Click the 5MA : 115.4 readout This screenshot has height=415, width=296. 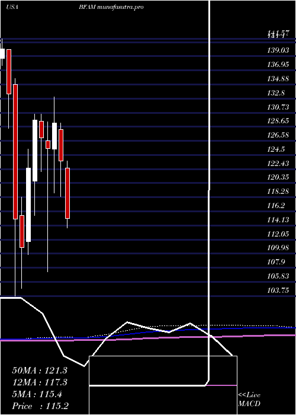[37, 394]
